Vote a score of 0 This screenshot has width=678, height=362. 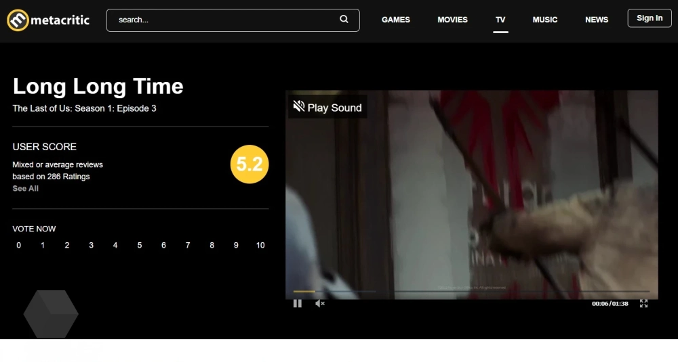[18, 245]
